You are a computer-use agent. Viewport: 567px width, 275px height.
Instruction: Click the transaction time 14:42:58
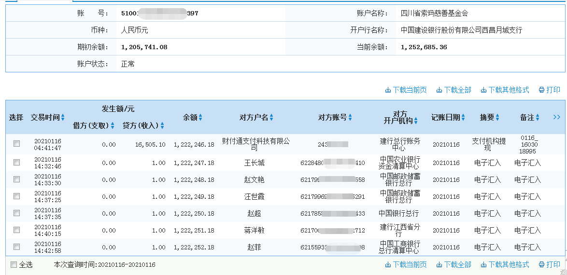pos(48,251)
